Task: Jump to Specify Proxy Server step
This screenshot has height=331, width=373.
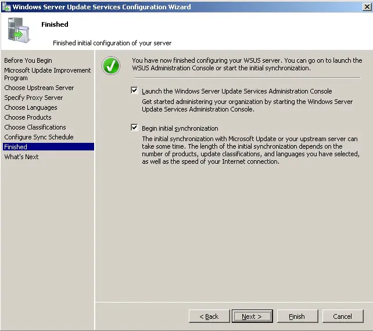Action: tap(33, 98)
